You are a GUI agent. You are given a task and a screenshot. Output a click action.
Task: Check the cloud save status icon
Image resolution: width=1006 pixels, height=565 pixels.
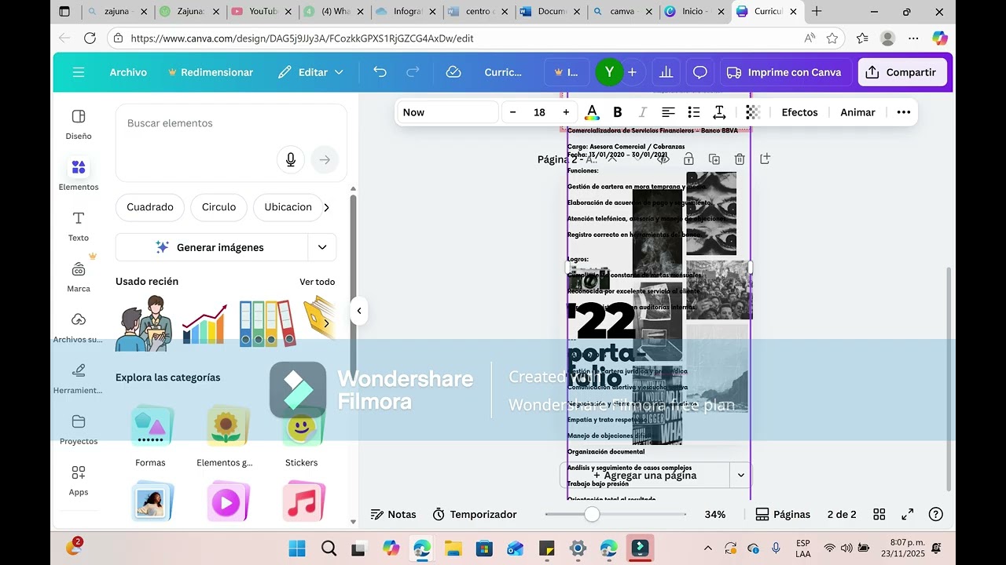(453, 72)
